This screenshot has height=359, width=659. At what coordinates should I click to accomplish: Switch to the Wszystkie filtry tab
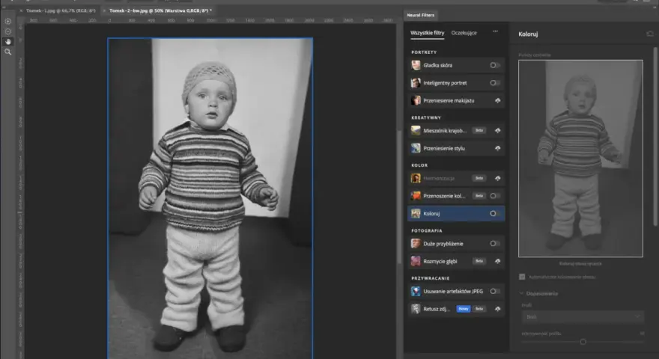click(427, 33)
